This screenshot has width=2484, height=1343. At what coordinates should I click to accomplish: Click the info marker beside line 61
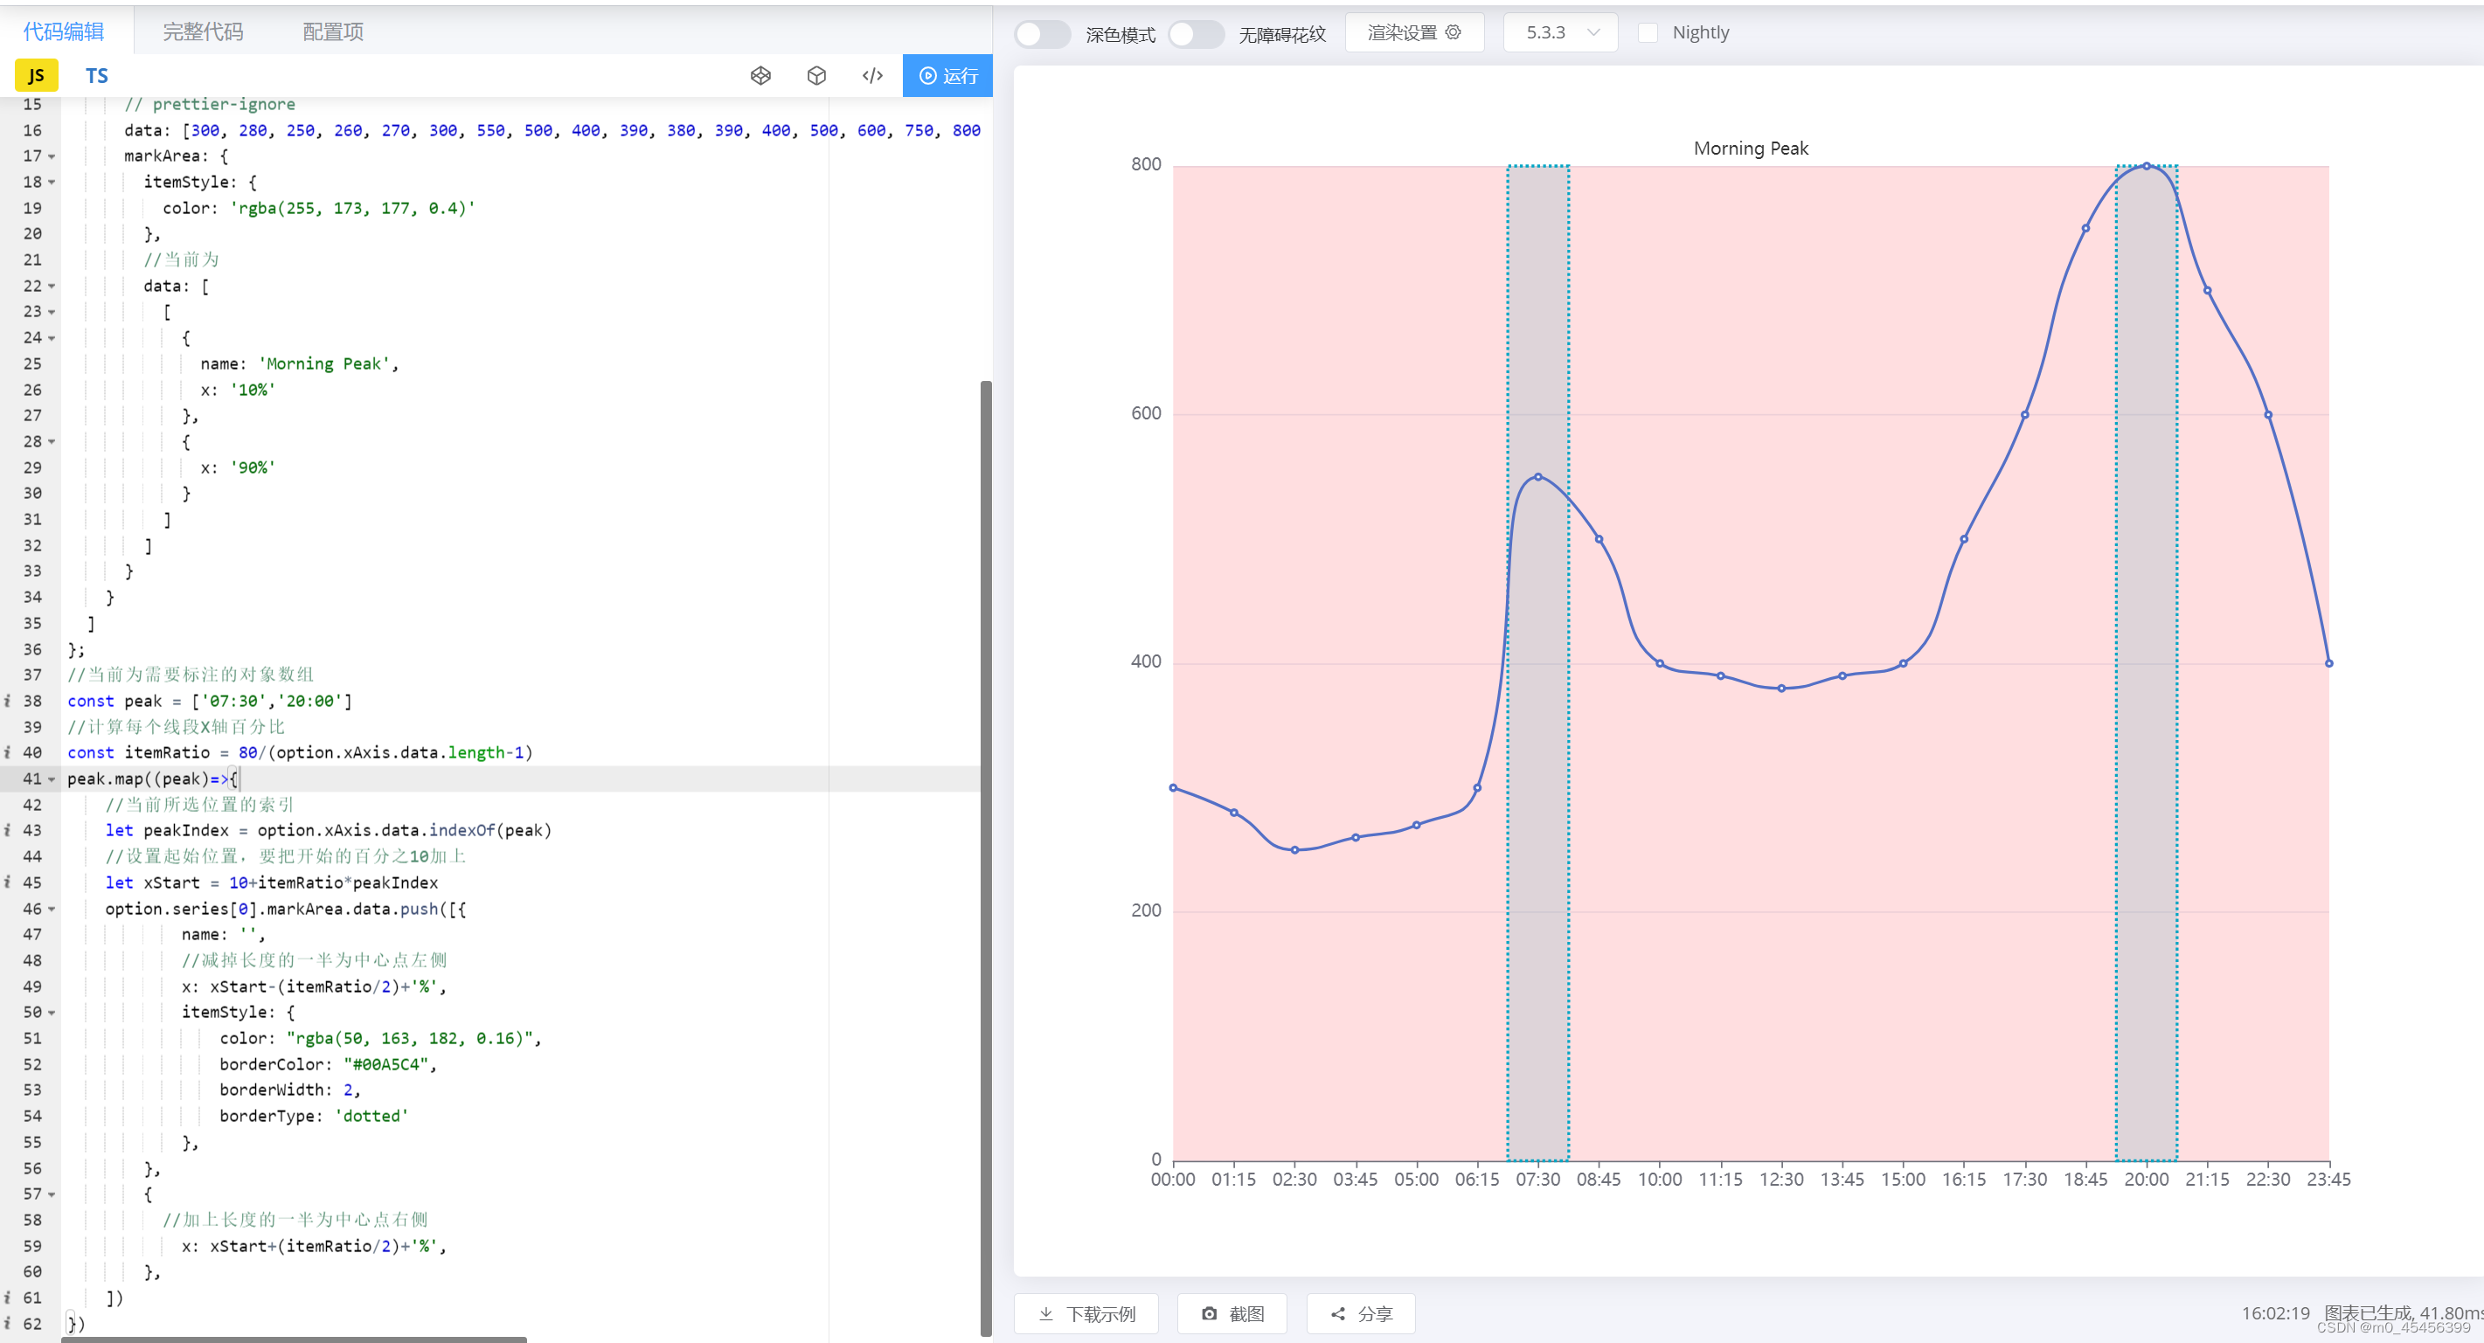point(8,1298)
